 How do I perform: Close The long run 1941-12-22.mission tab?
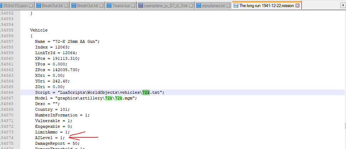(297, 6)
